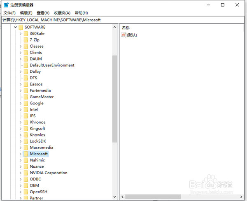Click the tree pane scroll-up arrow
The width and height of the screenshot is (247, 201).
pos(115,27)
